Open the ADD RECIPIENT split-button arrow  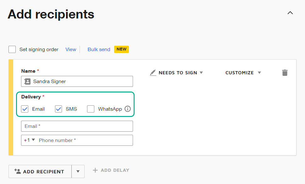(78, 171)
